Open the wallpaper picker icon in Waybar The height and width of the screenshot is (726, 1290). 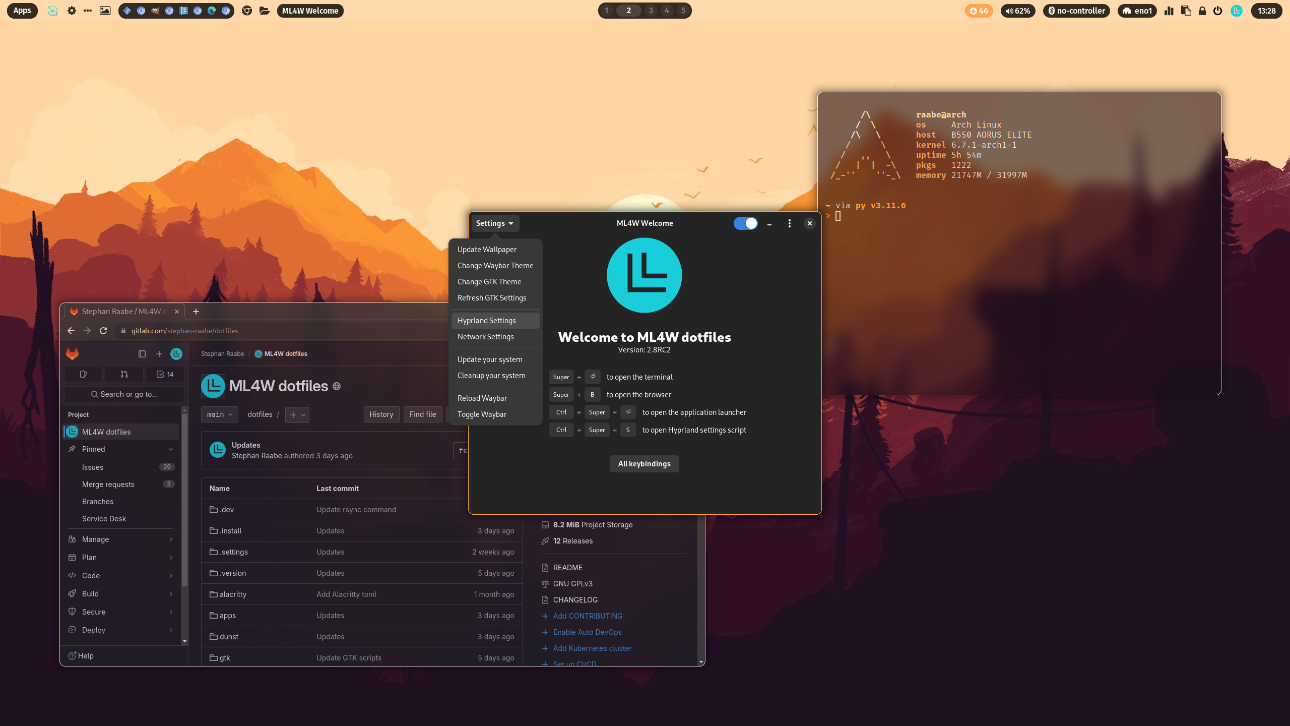[x=105, y=11]
